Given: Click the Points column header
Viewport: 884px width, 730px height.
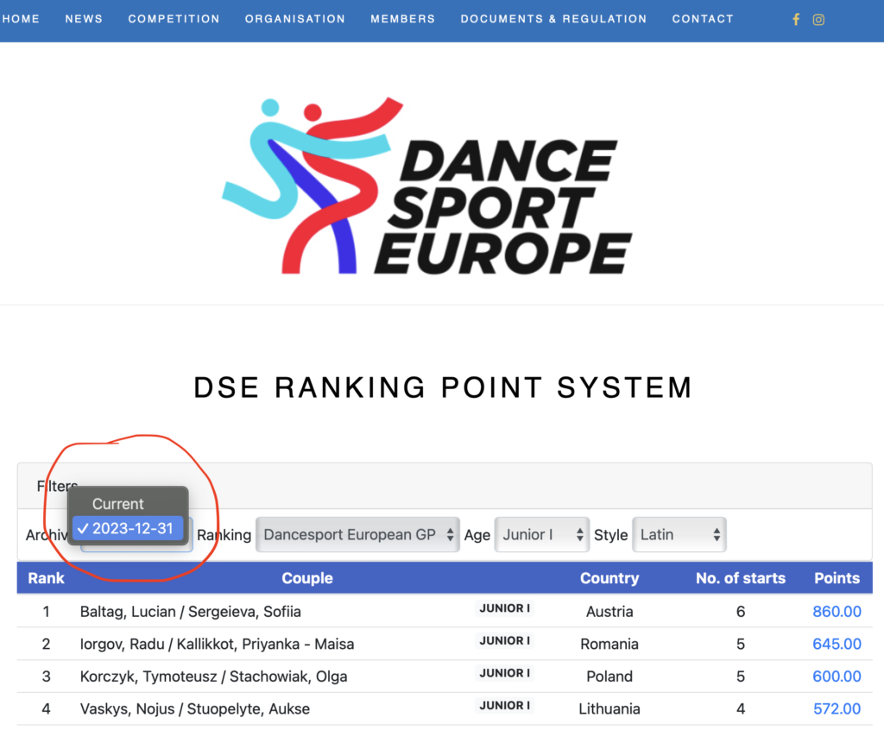Looking at the screenshot, I should (x=837, y=578).
